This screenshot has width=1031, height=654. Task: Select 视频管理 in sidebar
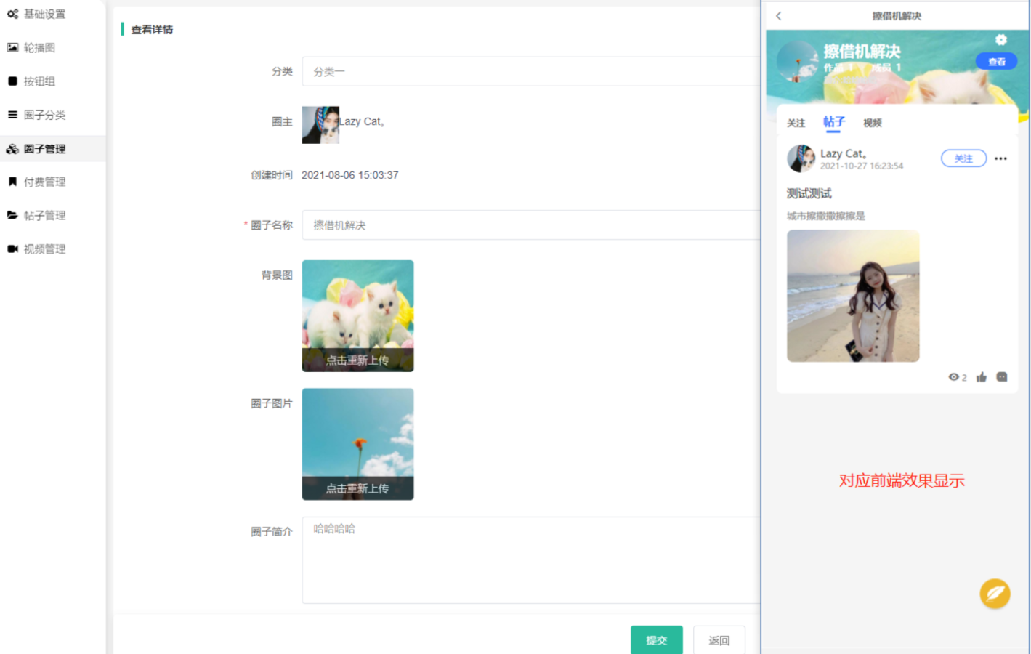(44, 249)
